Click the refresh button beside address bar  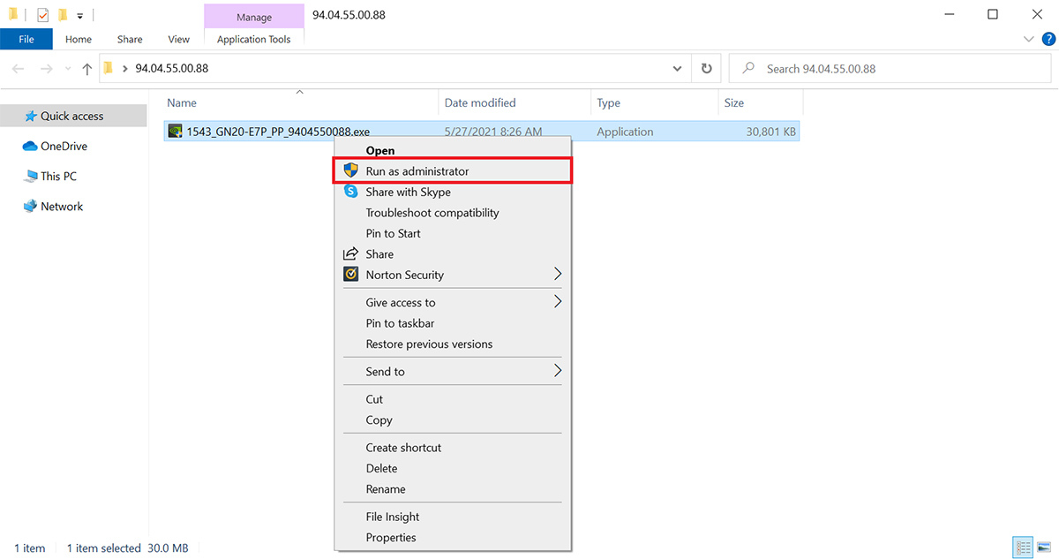pos(706,69)
